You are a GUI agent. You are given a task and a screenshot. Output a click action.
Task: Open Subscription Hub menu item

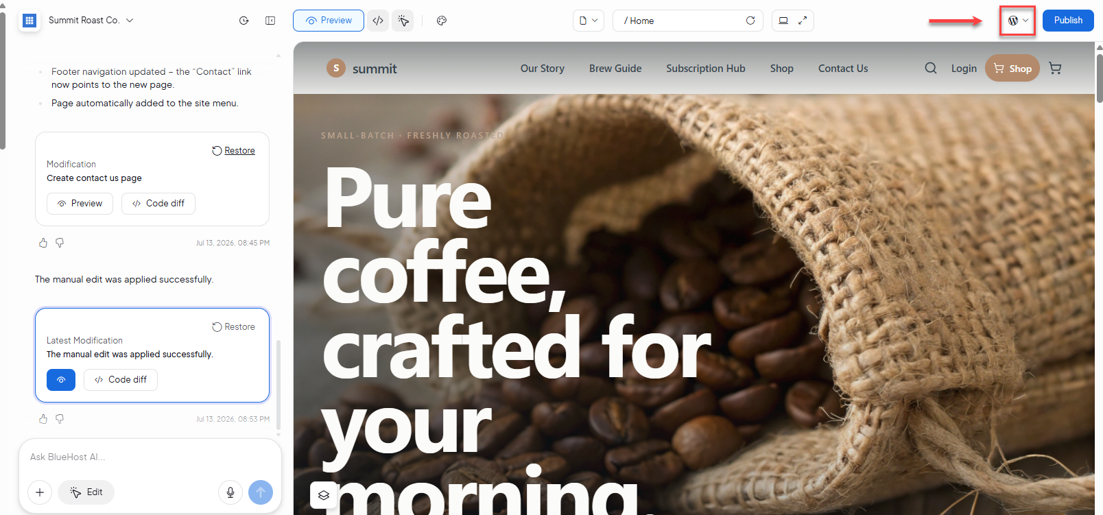pyautogui.click(x=705, y=69)
